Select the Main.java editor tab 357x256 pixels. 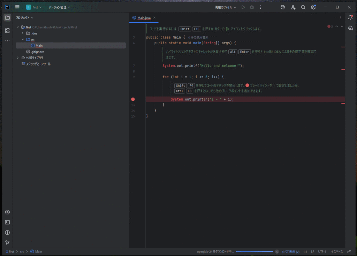144,18
